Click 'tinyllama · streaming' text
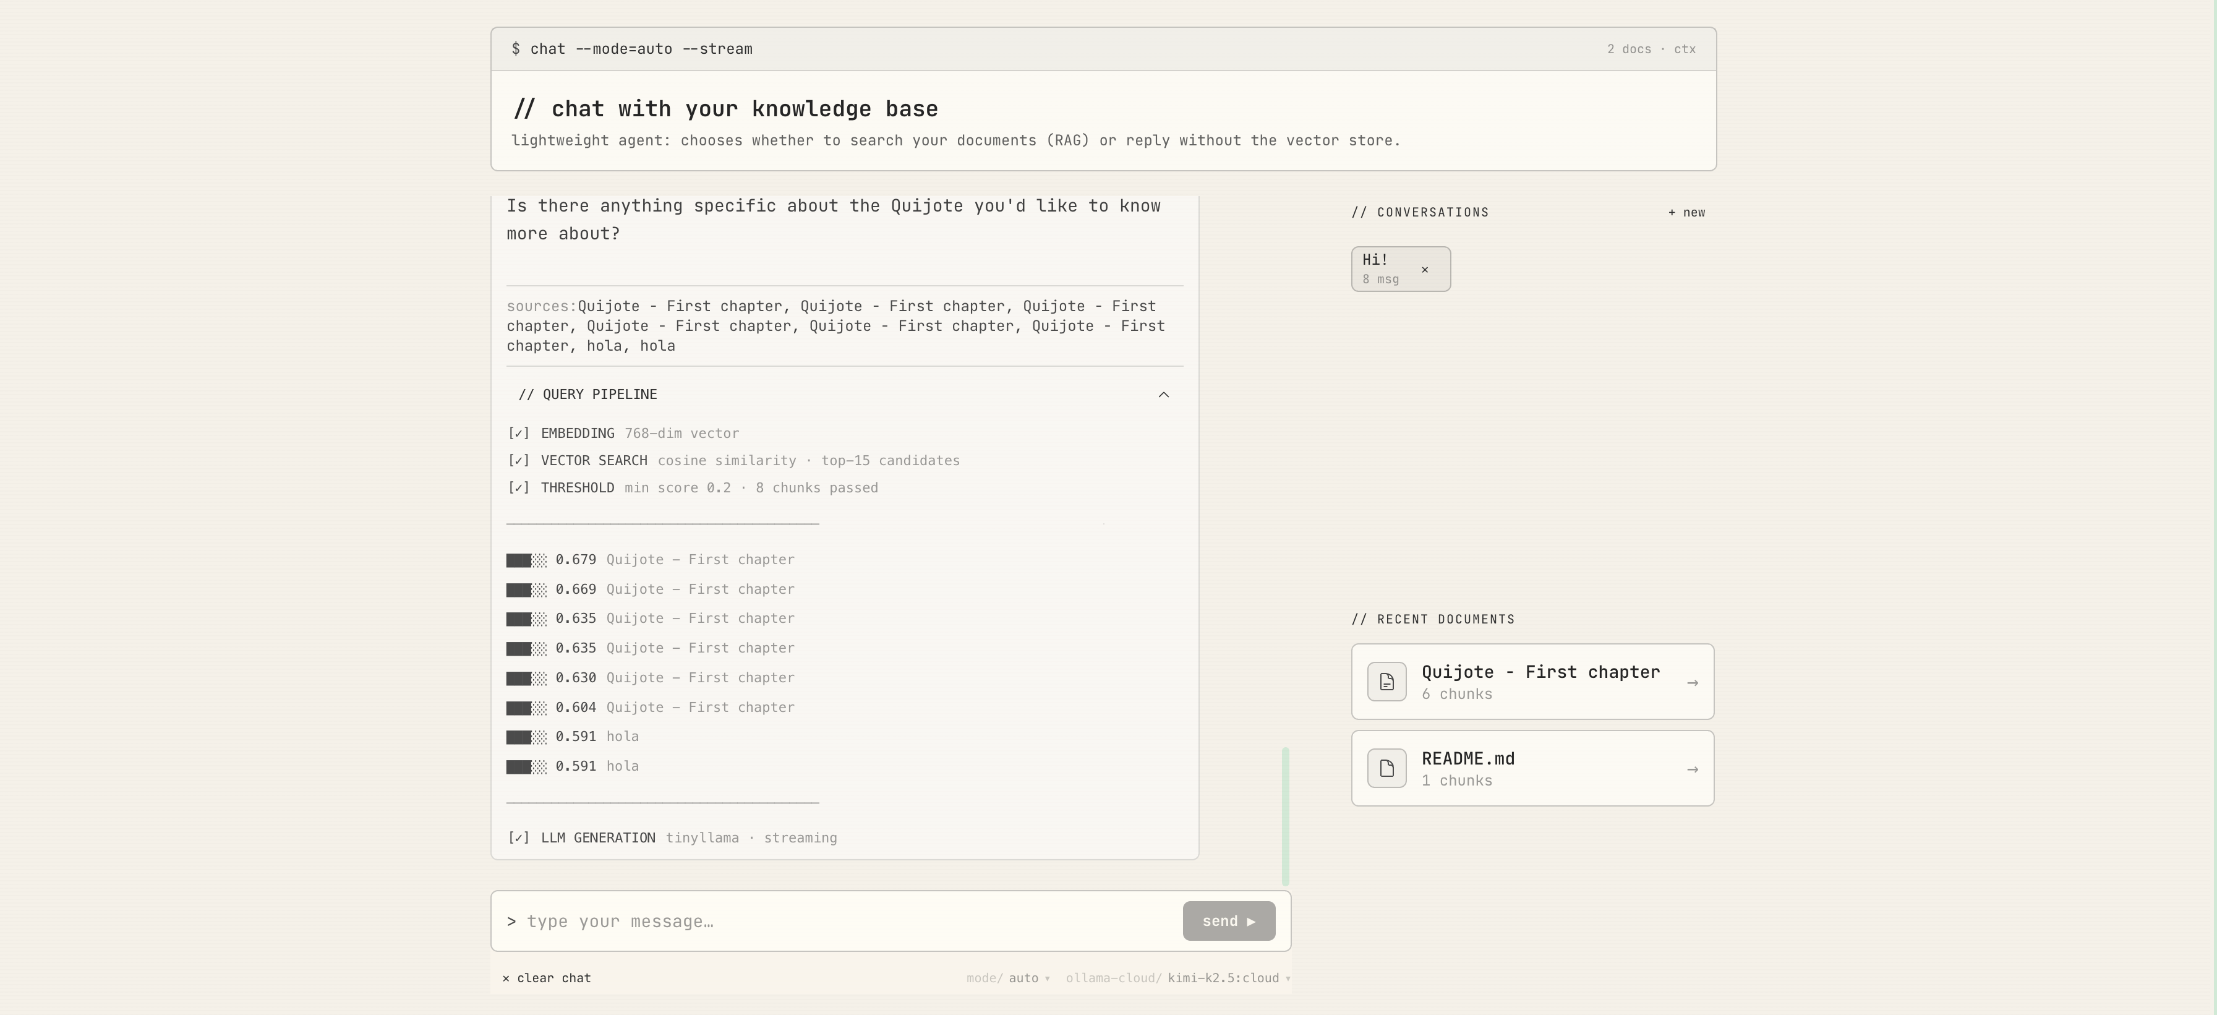 751,837
